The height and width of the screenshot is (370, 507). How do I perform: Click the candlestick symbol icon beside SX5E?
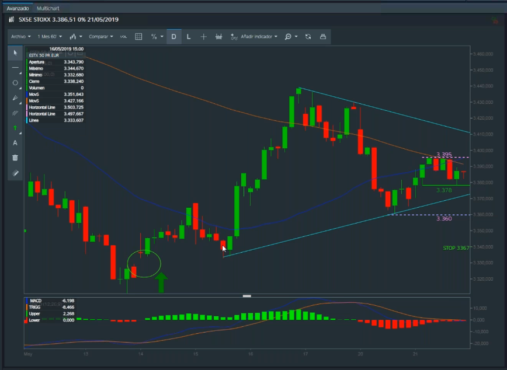[12, 19]
